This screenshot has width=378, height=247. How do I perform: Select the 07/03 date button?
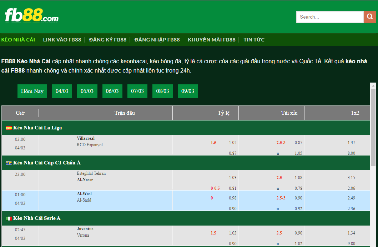point(137,91)
